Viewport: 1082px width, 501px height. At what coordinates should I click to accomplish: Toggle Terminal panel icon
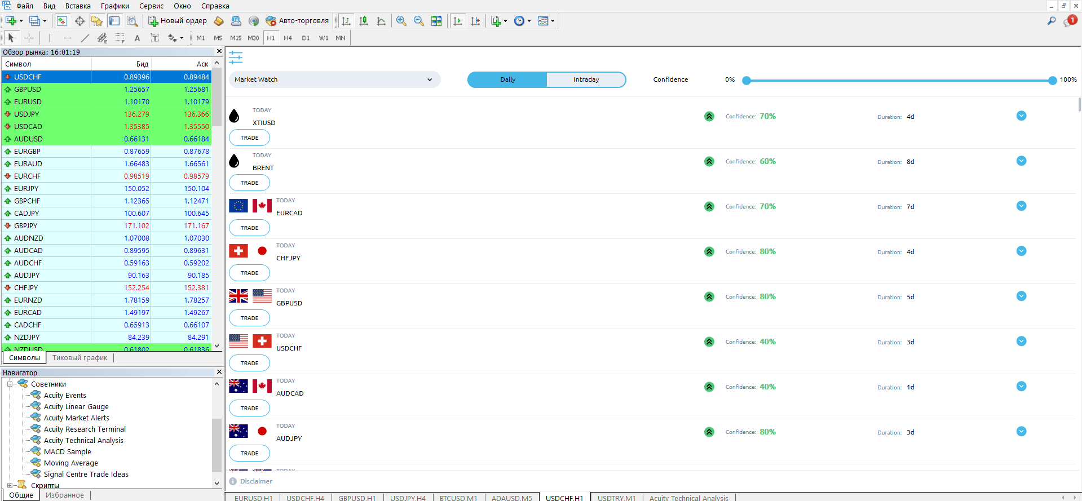114,21
